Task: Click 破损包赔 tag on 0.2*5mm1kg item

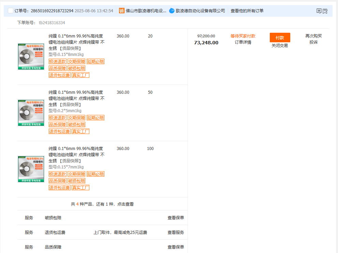Action: [x=76, y=124]
